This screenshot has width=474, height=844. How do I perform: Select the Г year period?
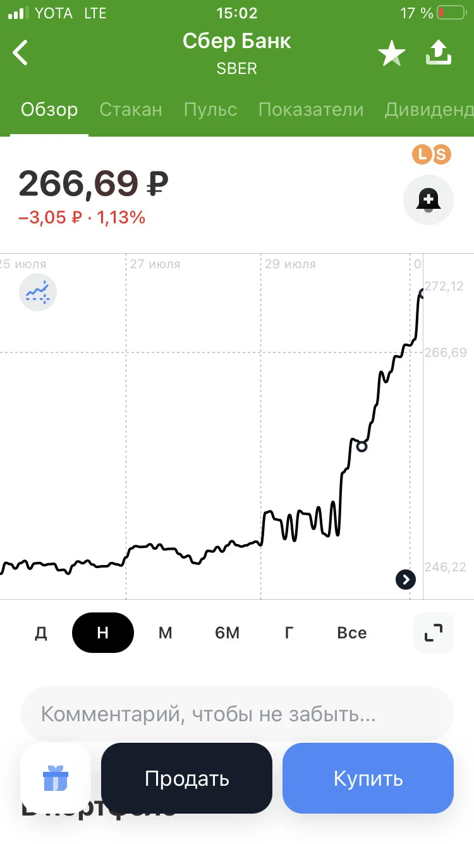pos(289,633)
